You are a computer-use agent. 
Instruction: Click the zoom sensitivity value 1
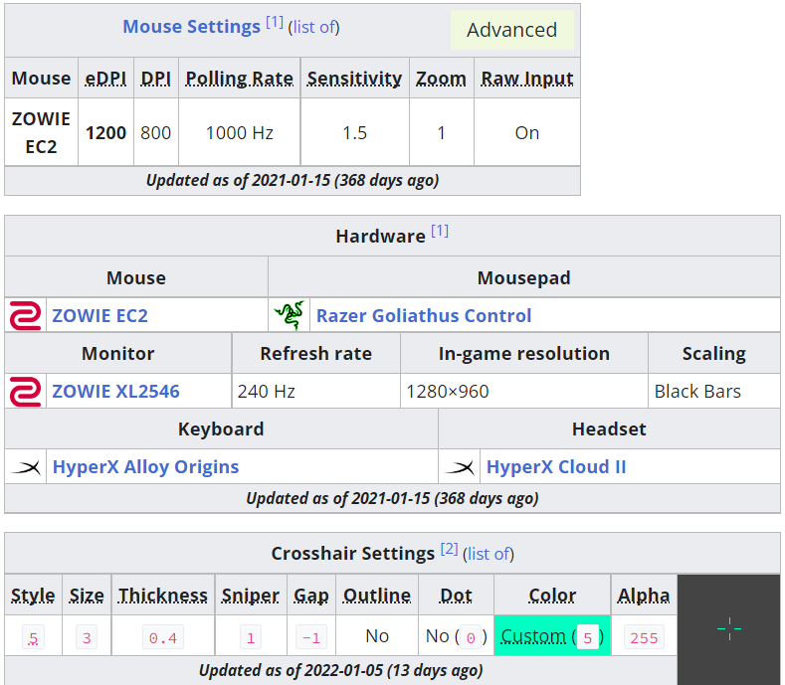pos(441,132)
